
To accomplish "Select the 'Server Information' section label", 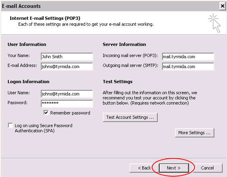I will (x=124, y=44).
